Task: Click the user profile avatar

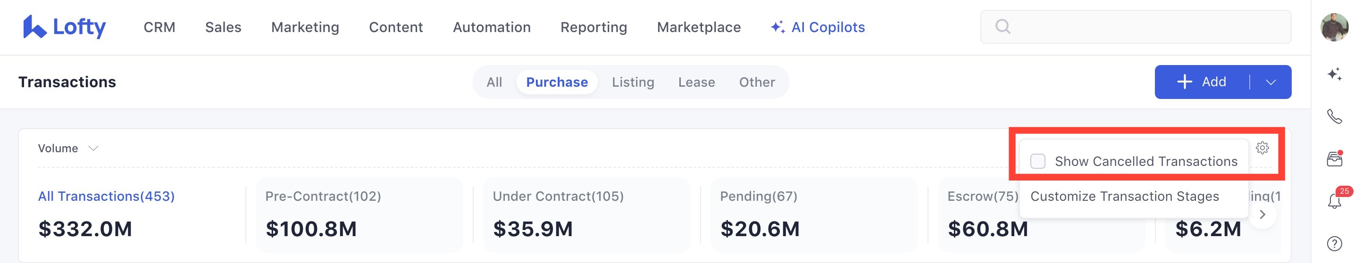Action: (1334, 27)
